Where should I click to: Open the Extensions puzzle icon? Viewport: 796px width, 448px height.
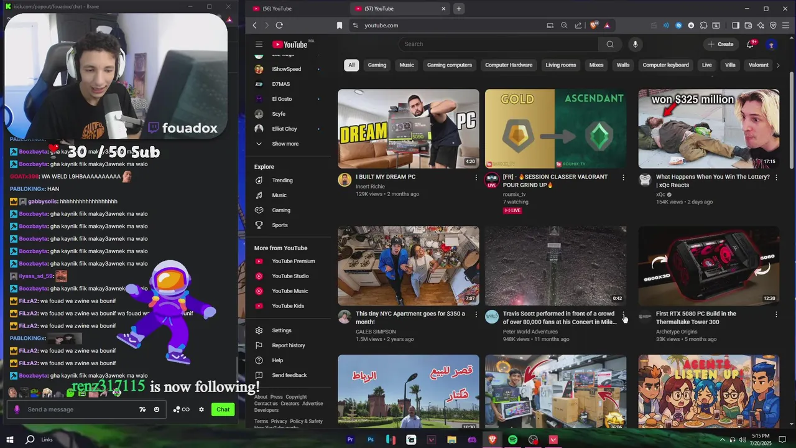703,26
